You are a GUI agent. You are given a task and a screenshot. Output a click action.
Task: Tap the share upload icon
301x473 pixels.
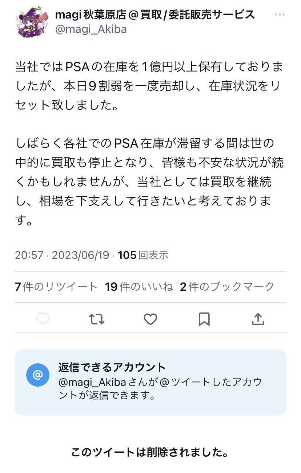pyautogui.click(x=257, y=319)
